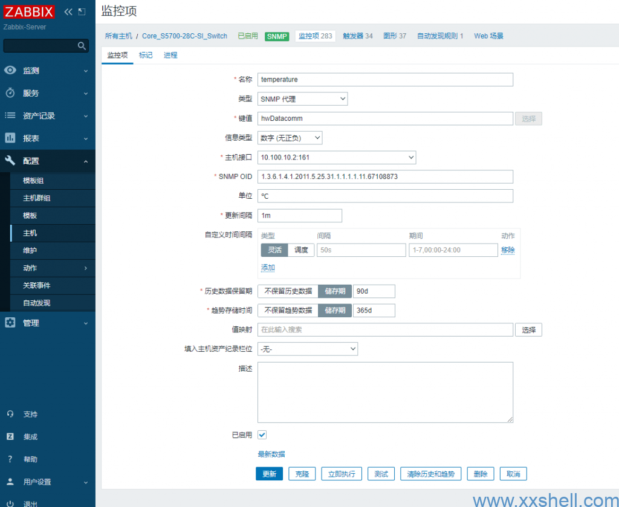Screen dimensions: 619x507
Task: Click the 服务 clock icon
Action: pos(10,93)
